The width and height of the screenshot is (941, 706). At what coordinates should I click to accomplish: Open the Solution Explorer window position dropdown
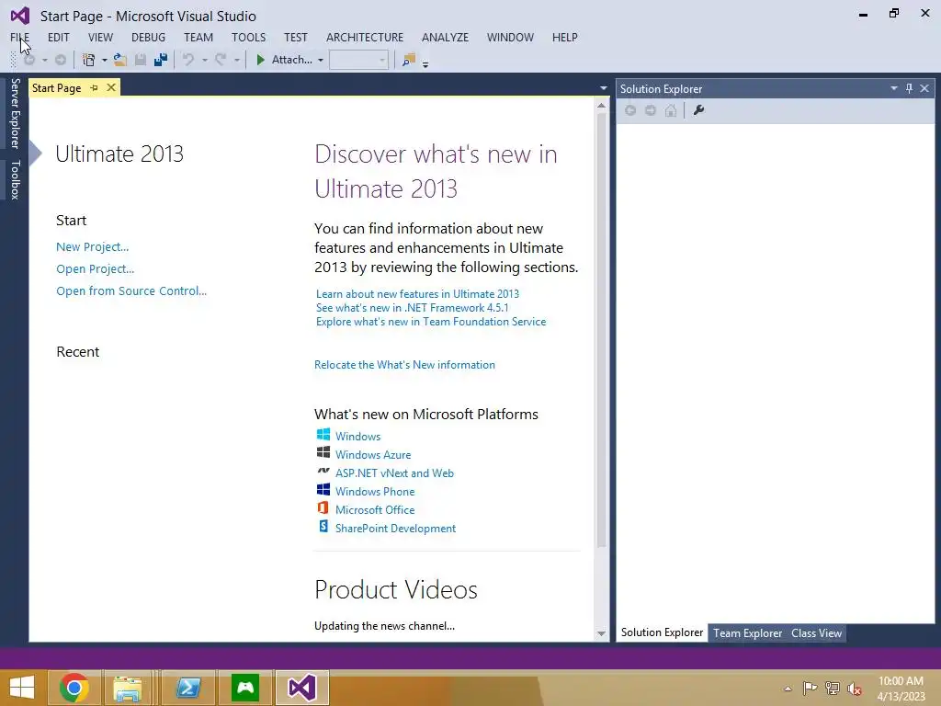[x=893, y=88]
